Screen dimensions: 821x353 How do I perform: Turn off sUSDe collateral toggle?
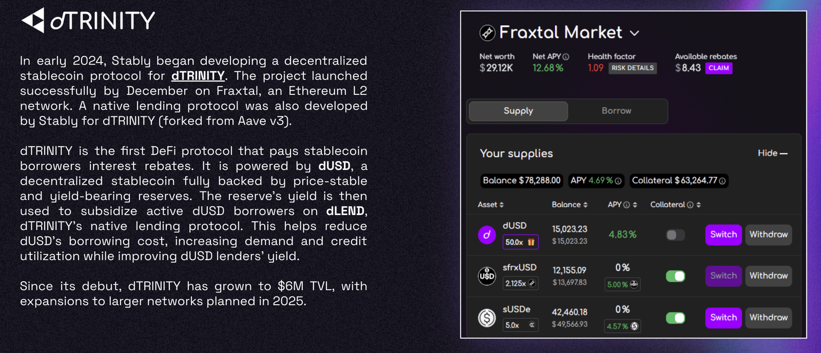coord(675,318)
